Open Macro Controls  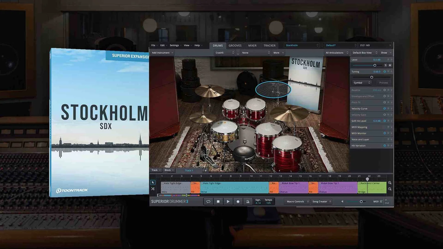click(x=296, y=201)
